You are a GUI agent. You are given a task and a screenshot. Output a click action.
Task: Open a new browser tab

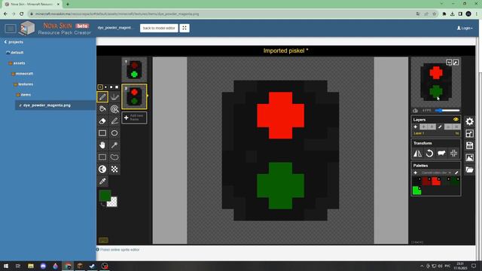point(68,5)
